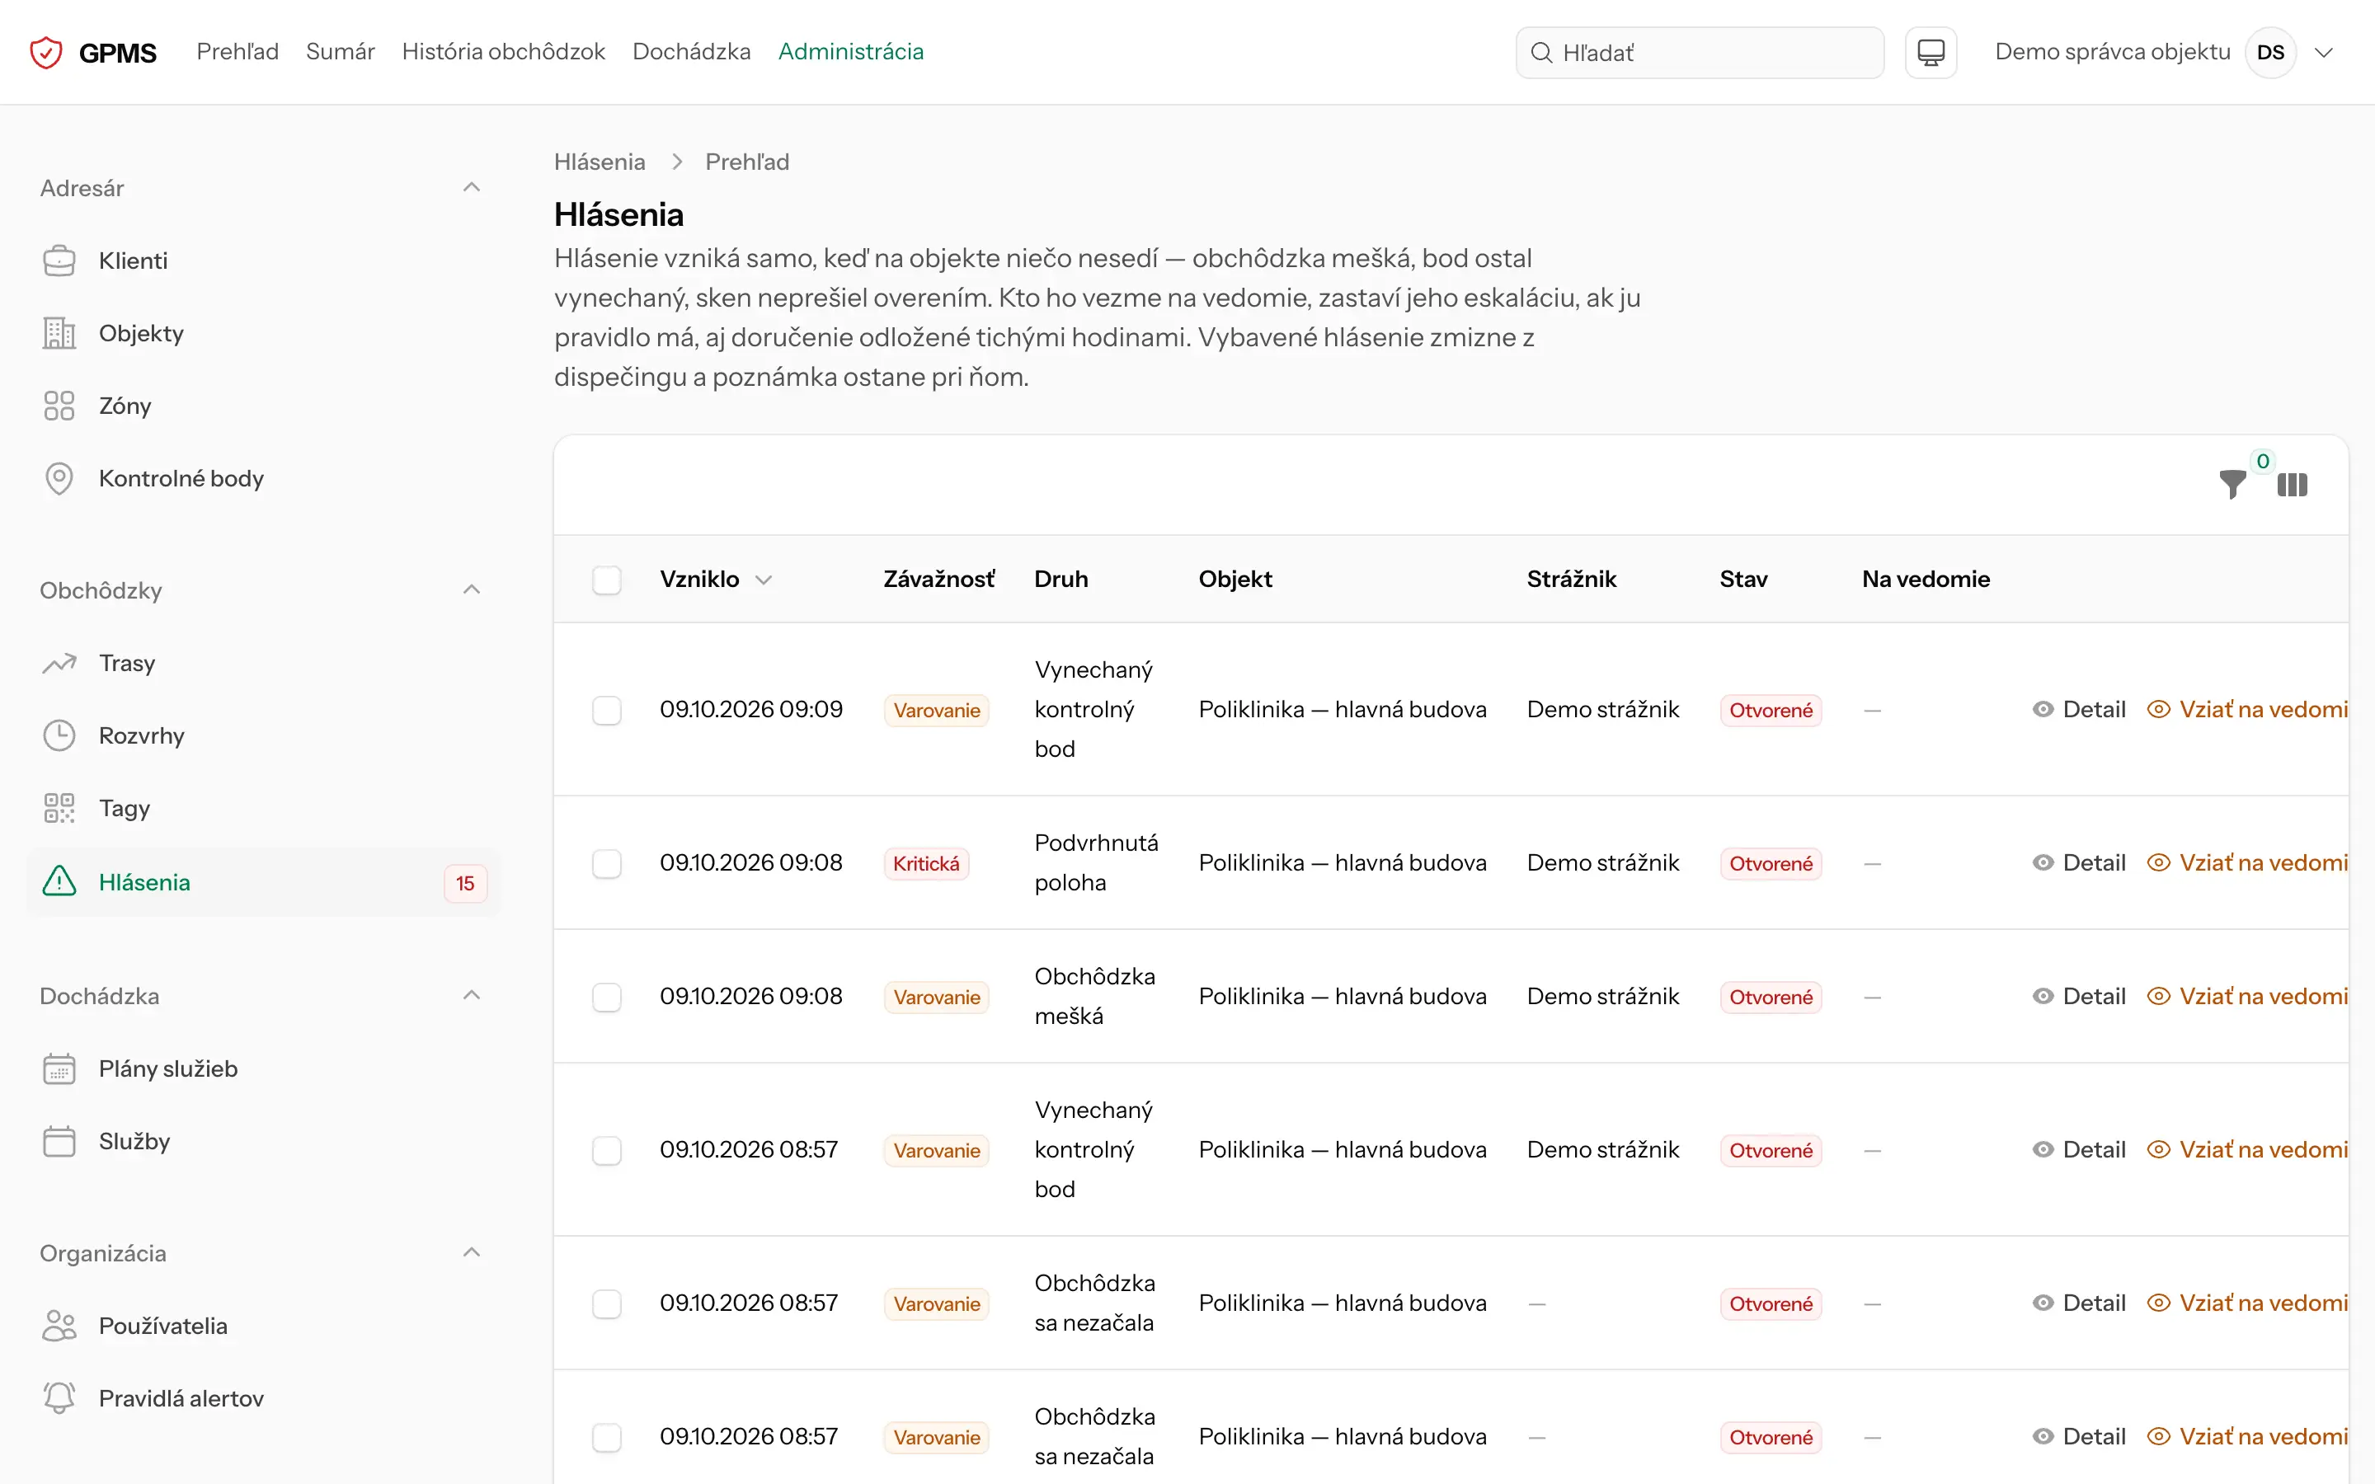
Task: Check the last visible Obchôdzka sa nezačala row
Action: tap(606, 1438)
